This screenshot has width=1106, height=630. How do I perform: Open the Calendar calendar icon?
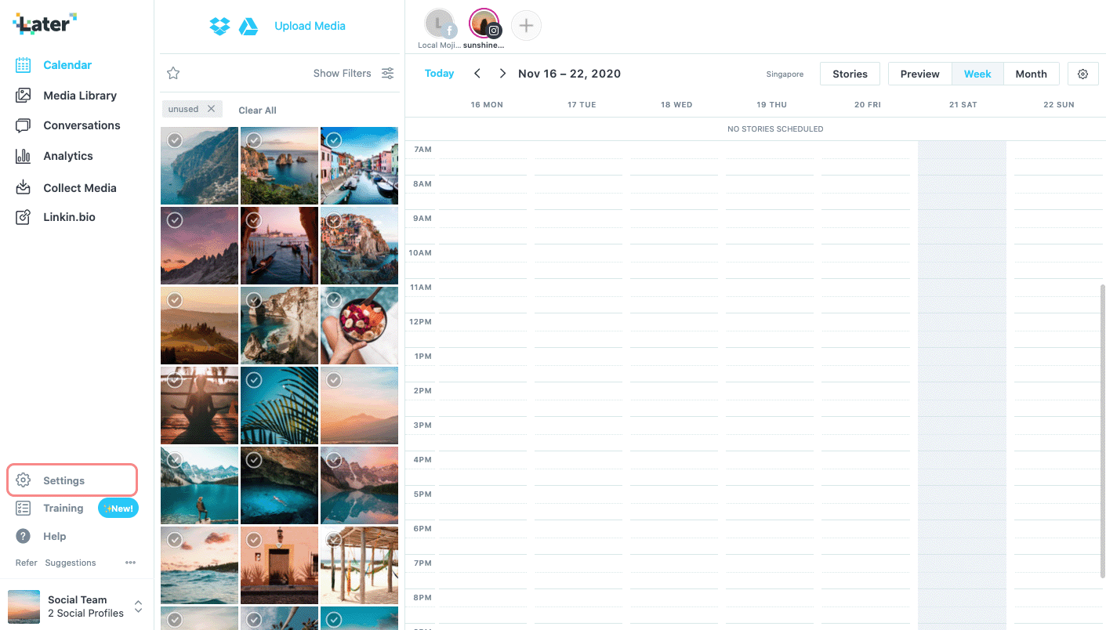click(x=24, y=65)
